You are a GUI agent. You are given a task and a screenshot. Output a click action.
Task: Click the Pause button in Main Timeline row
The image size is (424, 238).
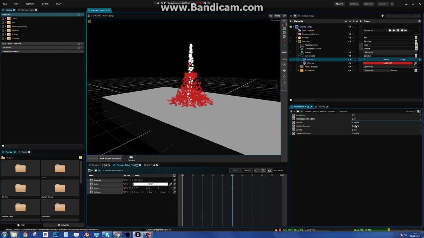398,30
